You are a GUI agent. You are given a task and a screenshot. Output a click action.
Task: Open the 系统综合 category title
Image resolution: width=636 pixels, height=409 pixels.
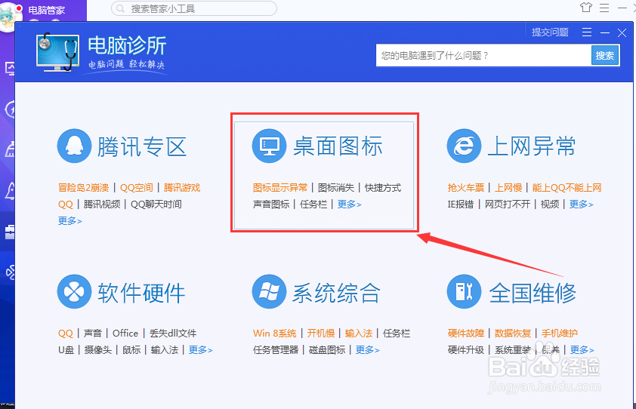[336, 292]
